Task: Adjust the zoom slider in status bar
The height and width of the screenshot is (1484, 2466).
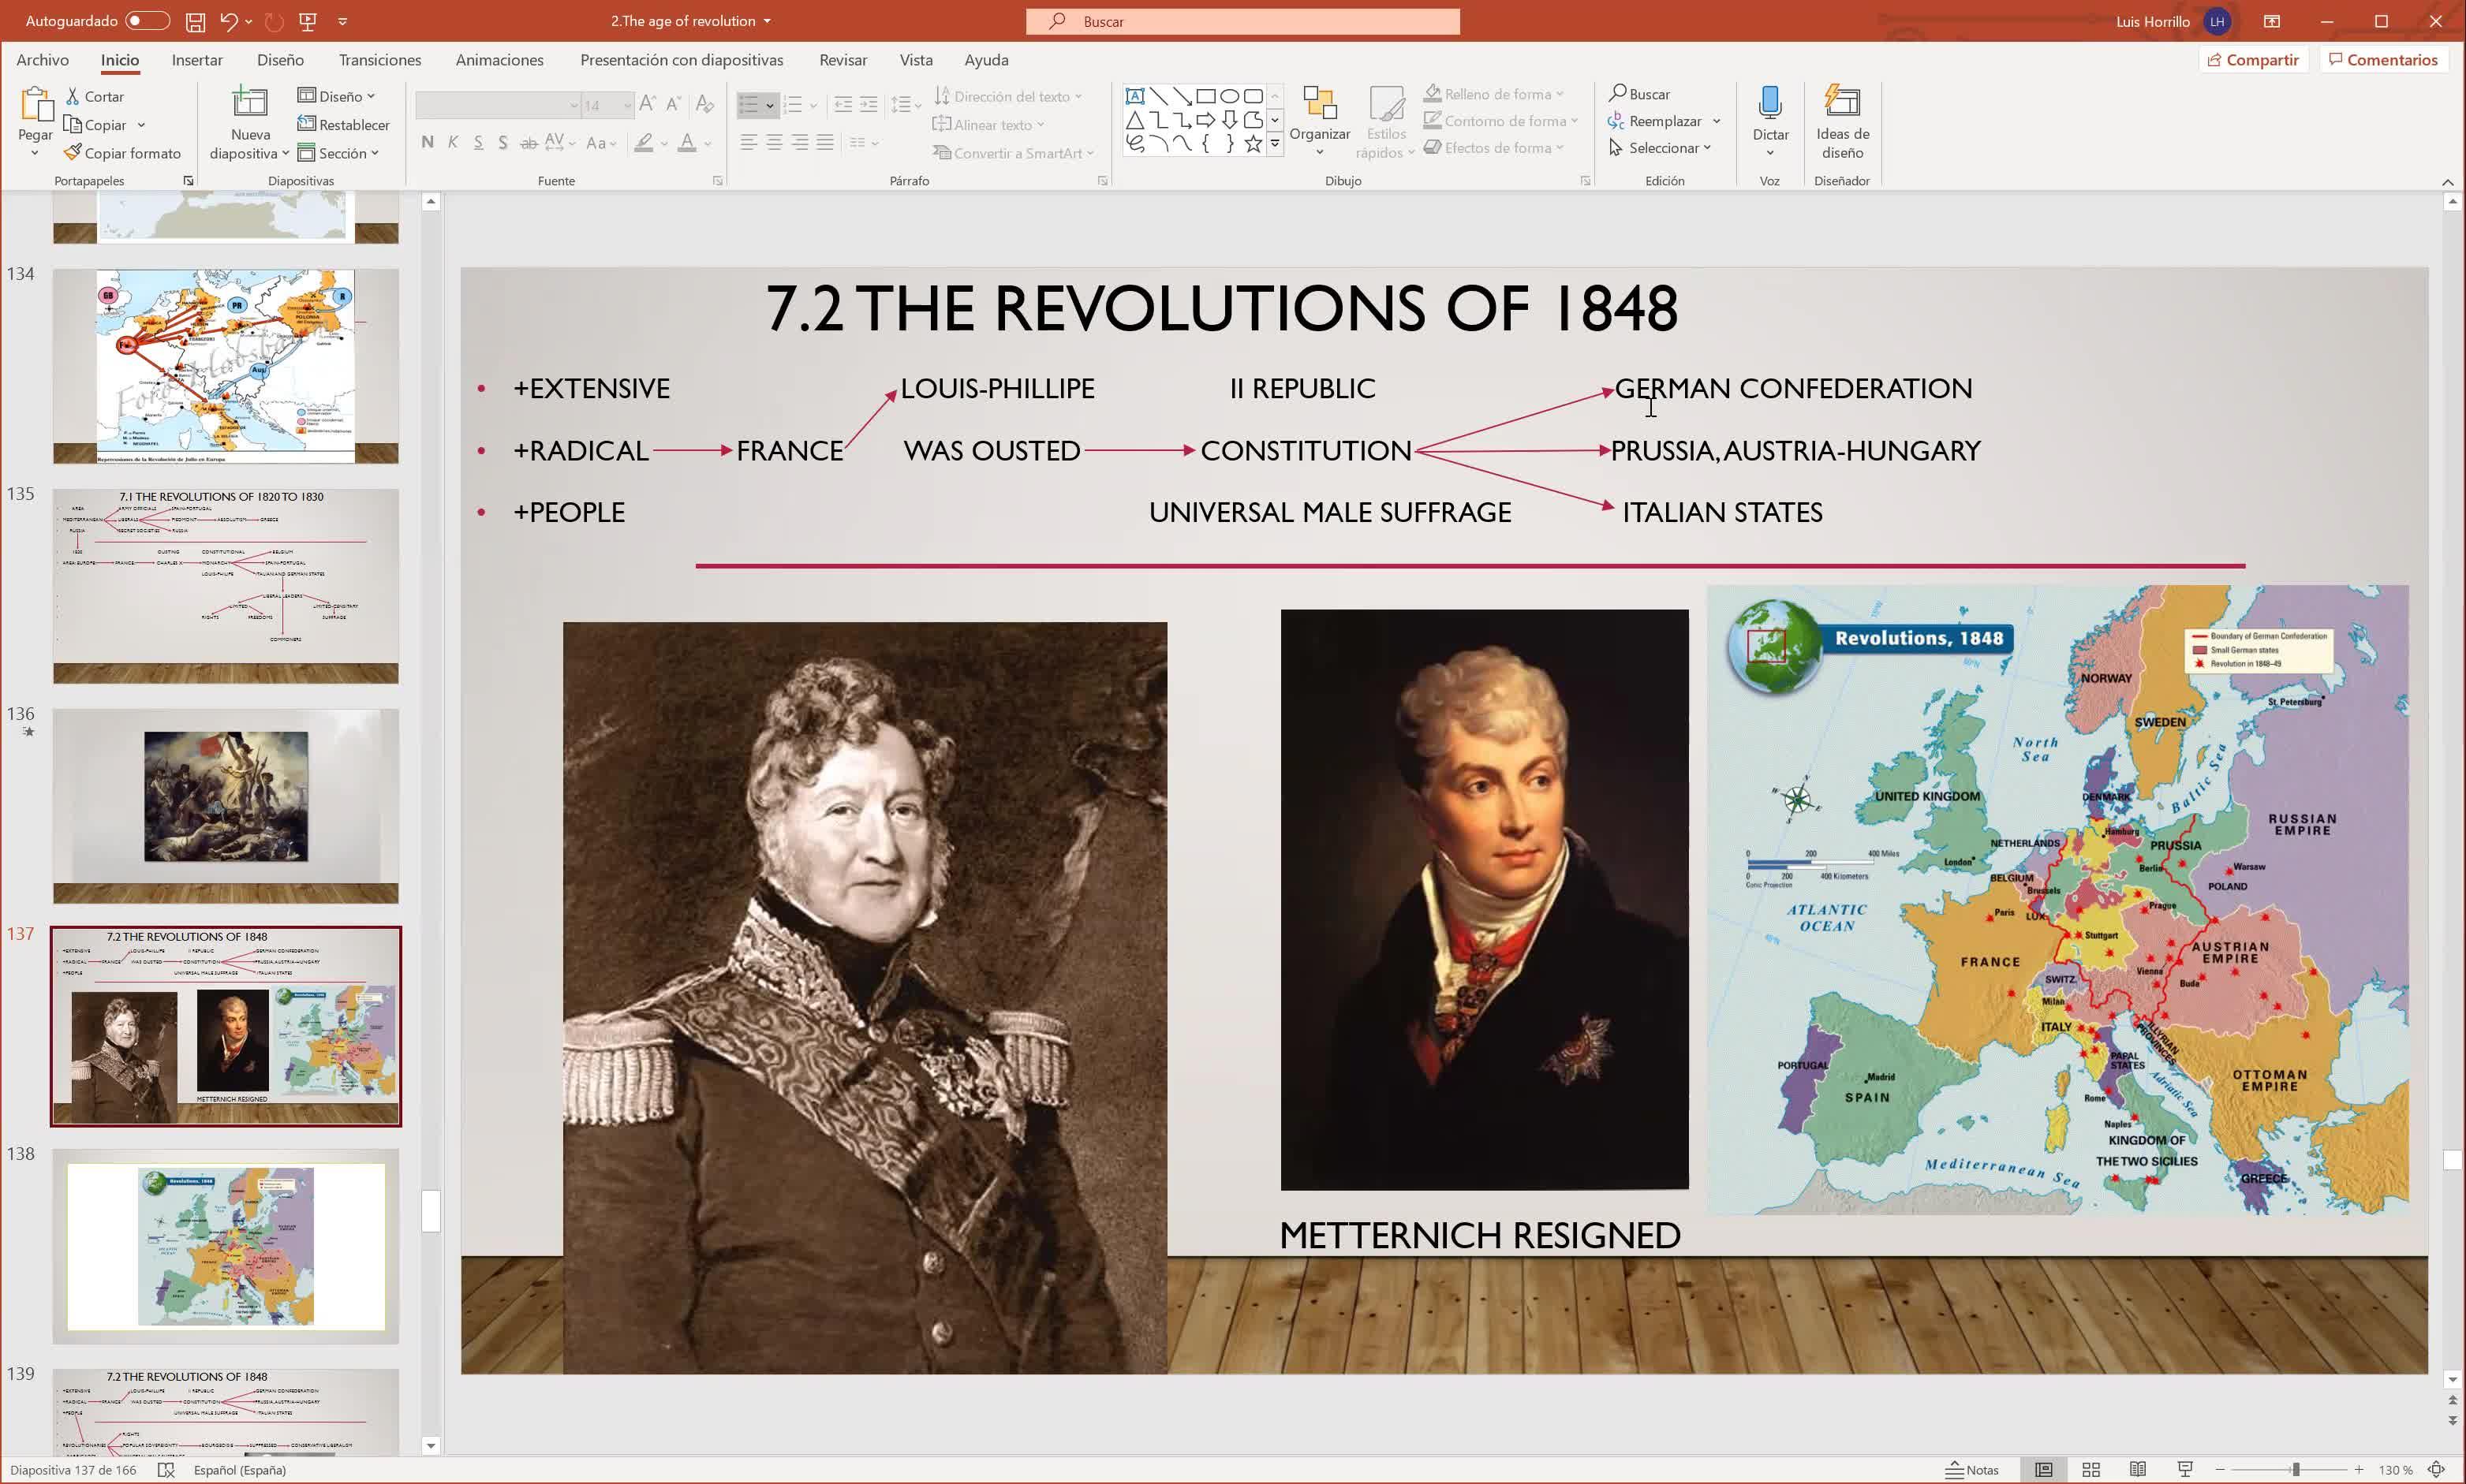Action: [x=2295, y=1469]
